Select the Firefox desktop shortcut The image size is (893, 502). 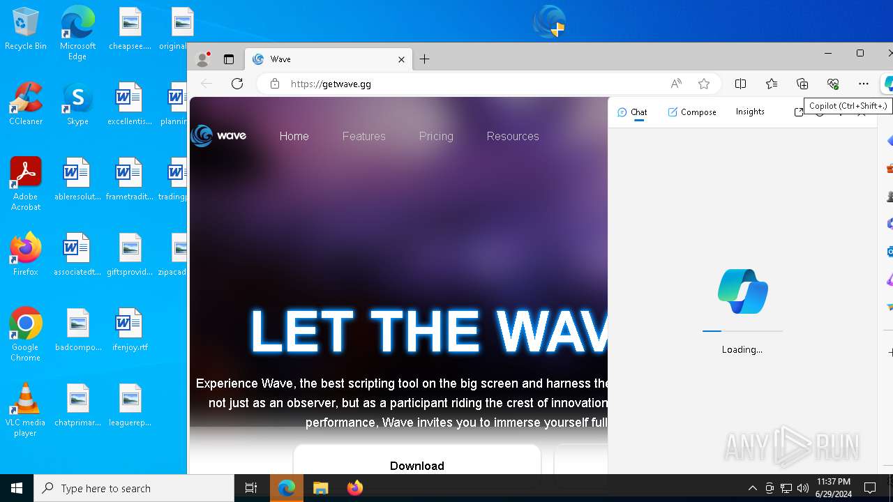[26, 255]
